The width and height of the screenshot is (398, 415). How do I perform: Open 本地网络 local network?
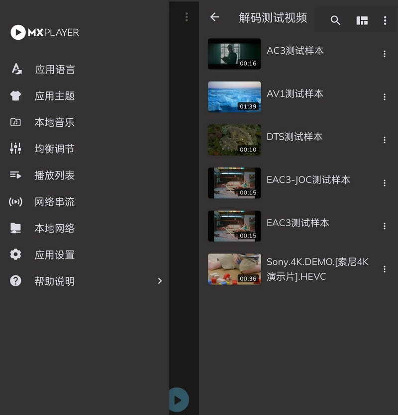[55, 228]
